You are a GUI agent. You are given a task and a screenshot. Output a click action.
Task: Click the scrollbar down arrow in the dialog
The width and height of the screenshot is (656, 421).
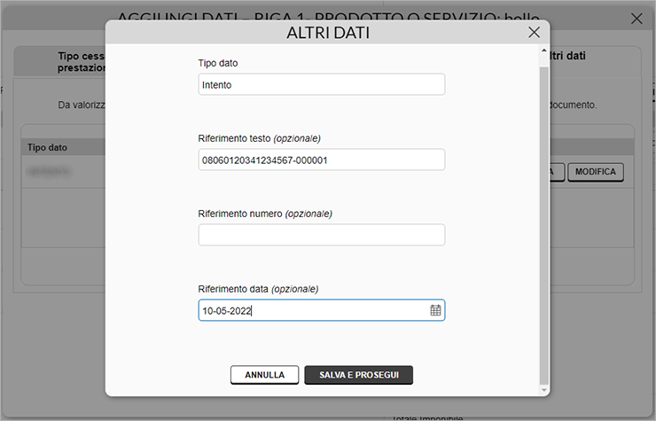(x=543, y=389)
